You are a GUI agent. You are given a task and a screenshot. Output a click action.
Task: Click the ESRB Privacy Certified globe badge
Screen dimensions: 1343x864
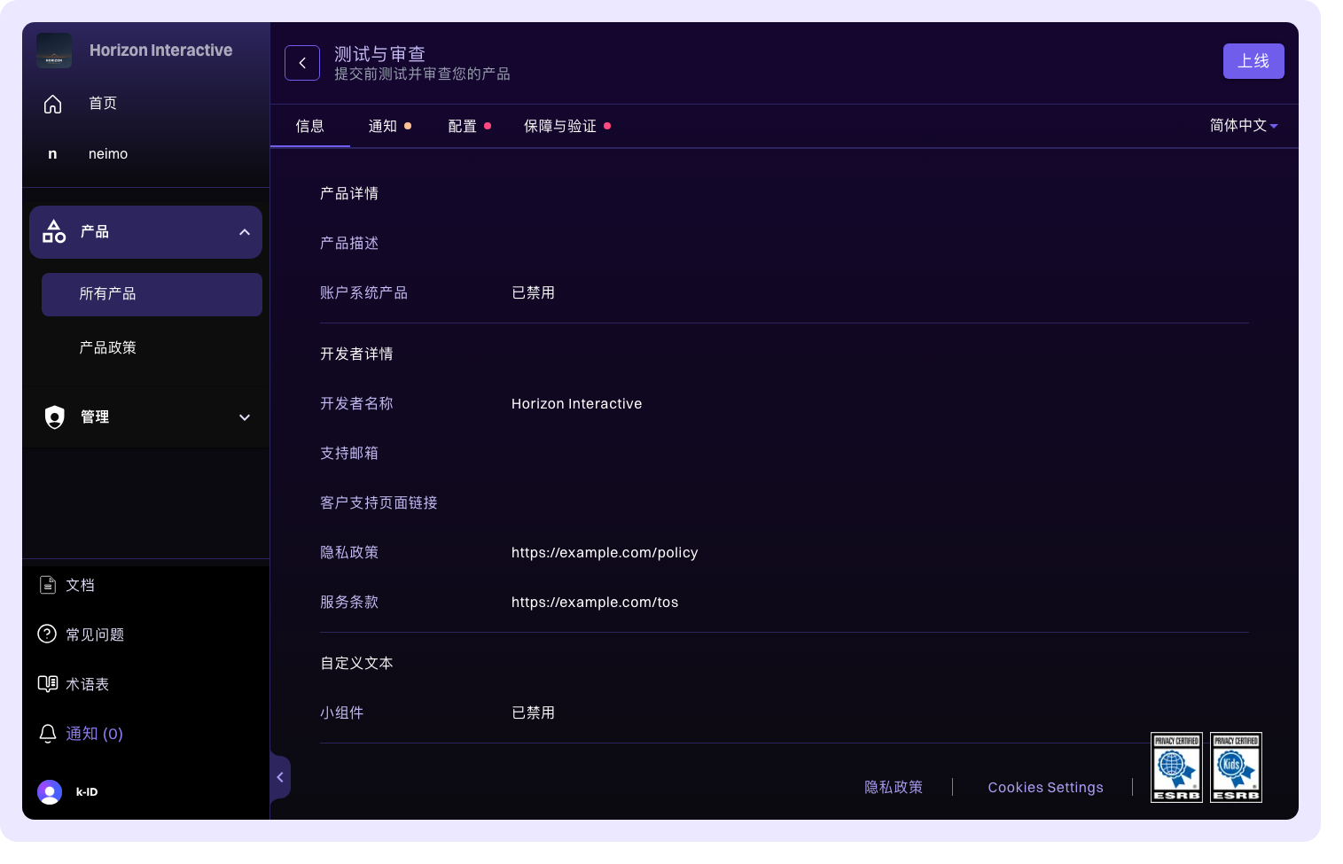(1176, 767)
